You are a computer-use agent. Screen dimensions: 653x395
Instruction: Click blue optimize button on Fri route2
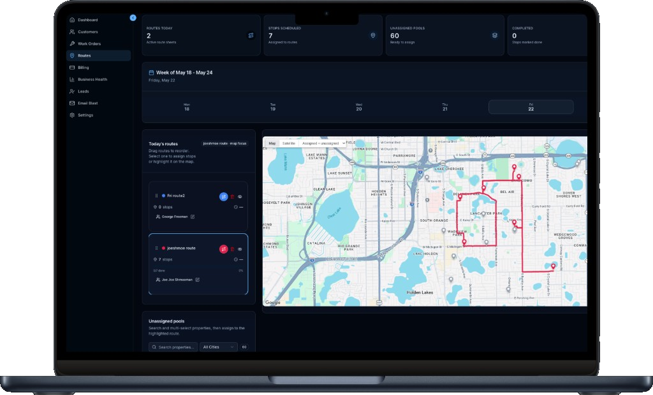[224, 196]
